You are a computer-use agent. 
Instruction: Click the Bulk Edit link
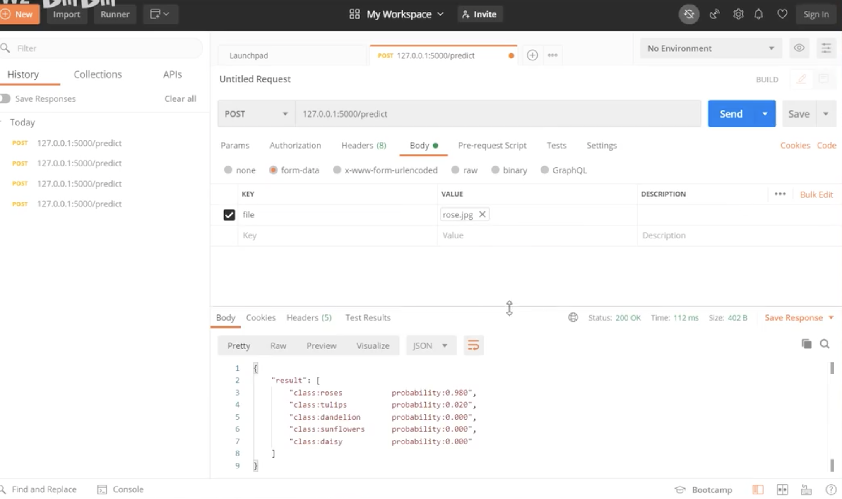(x=816, y=194)
